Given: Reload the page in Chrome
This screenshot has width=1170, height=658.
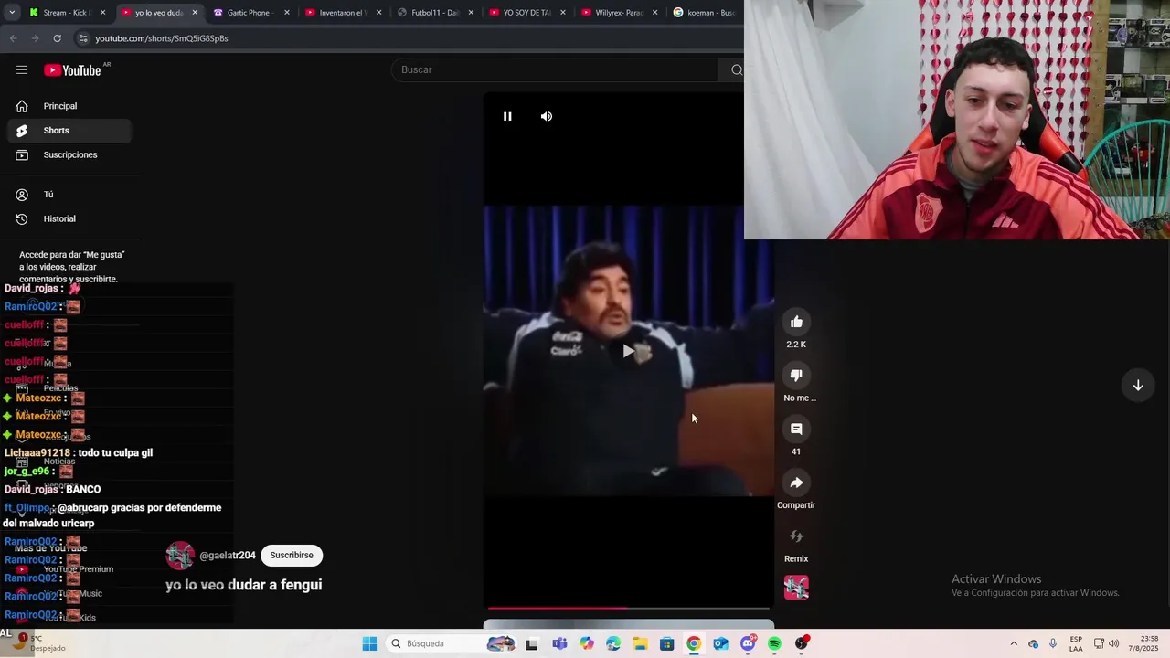Looking at the screenshot, I should click(x=57, y=38).
